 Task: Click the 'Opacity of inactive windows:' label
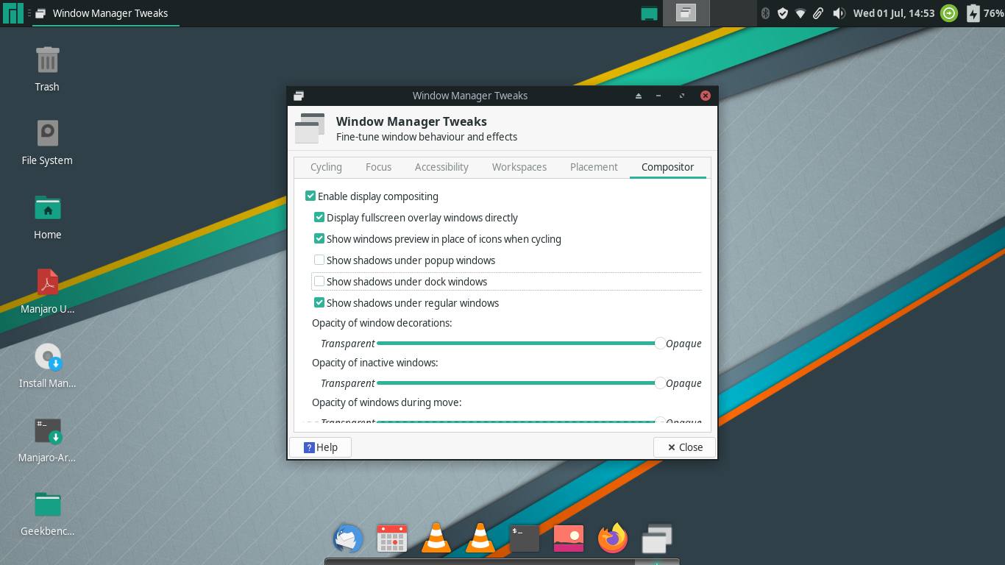[375, 363]
